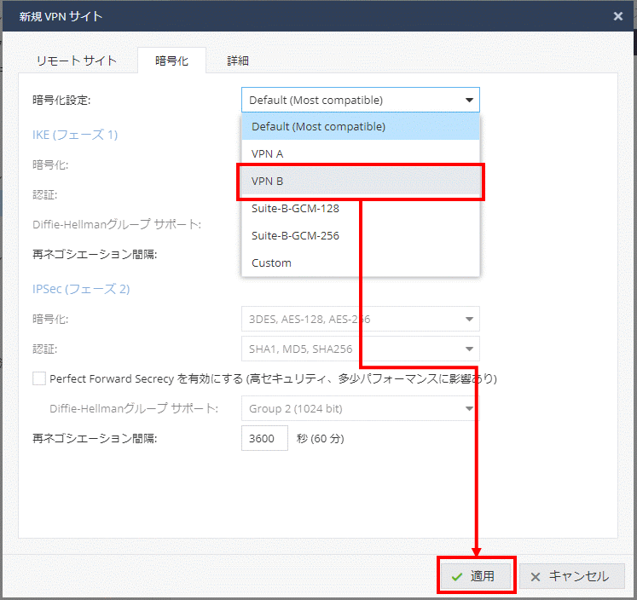This screenshot has width=637, height=600.
Task: Click the green checkmark icon on 適用
Action: tap(457, 577)
